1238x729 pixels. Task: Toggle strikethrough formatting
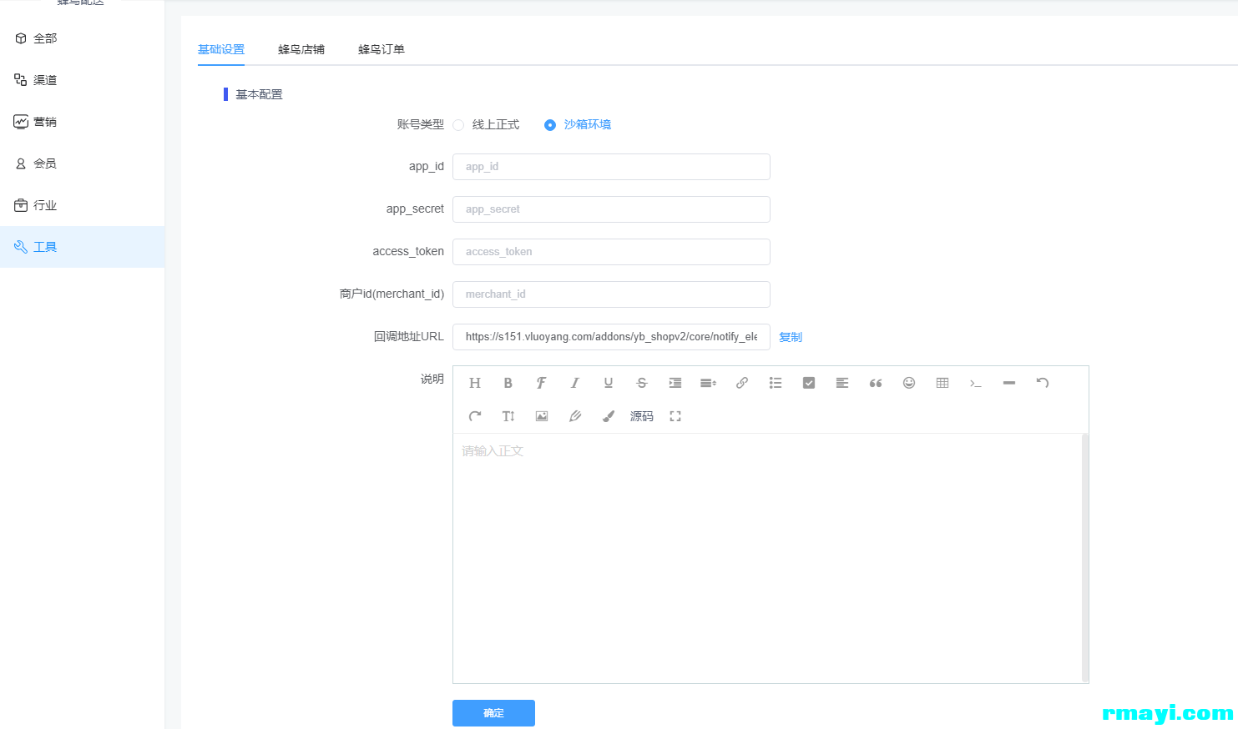(642, 383)
